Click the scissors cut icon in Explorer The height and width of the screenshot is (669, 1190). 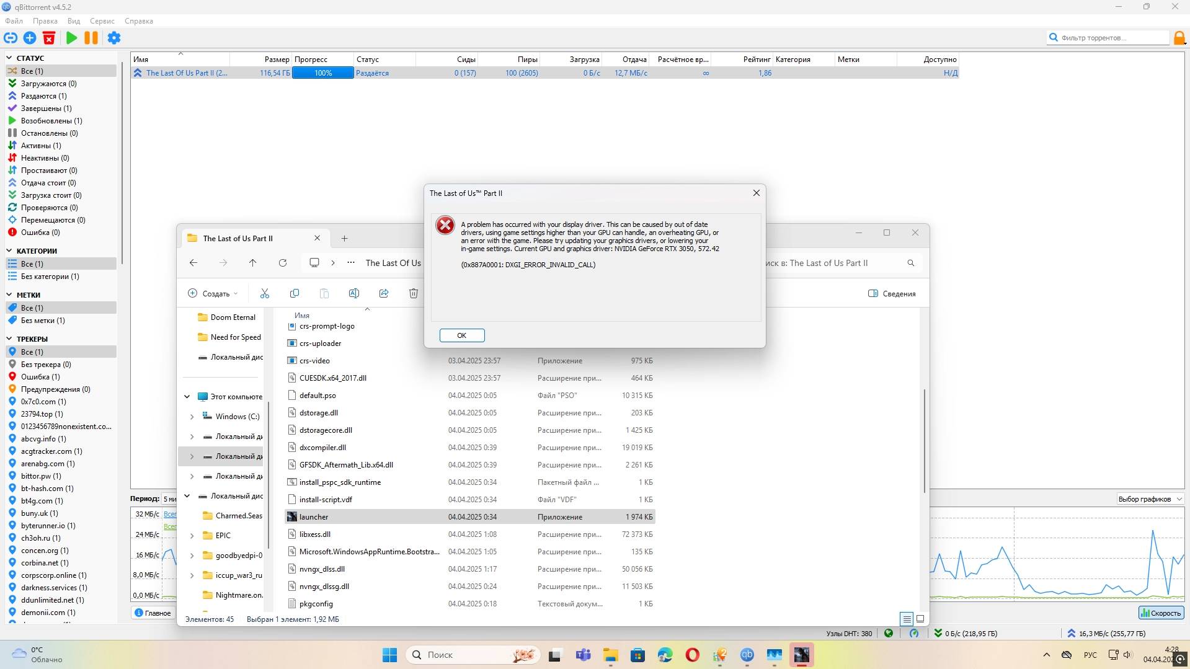tap(265, 293)
